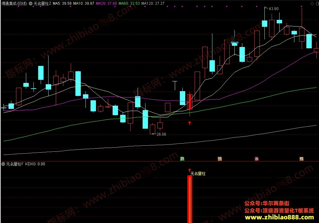Click the yellow 无名里柱 signal label
This screenshot has height=223, width=319.
pos(198,173)
